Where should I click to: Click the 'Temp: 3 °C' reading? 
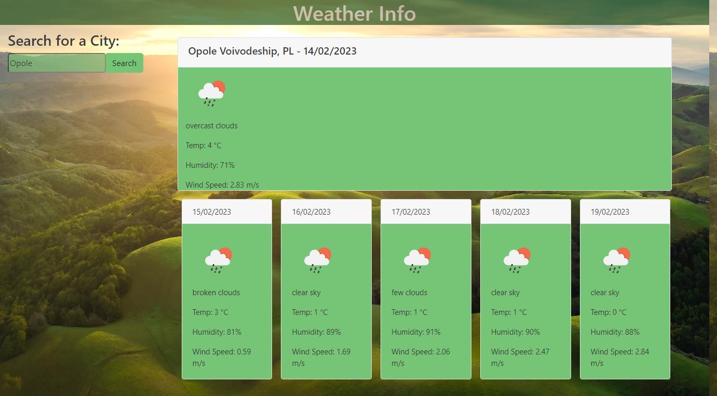(210, 312)
